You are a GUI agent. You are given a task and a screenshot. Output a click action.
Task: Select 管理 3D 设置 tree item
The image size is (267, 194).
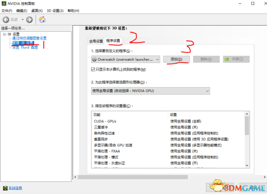pos(23,43)
